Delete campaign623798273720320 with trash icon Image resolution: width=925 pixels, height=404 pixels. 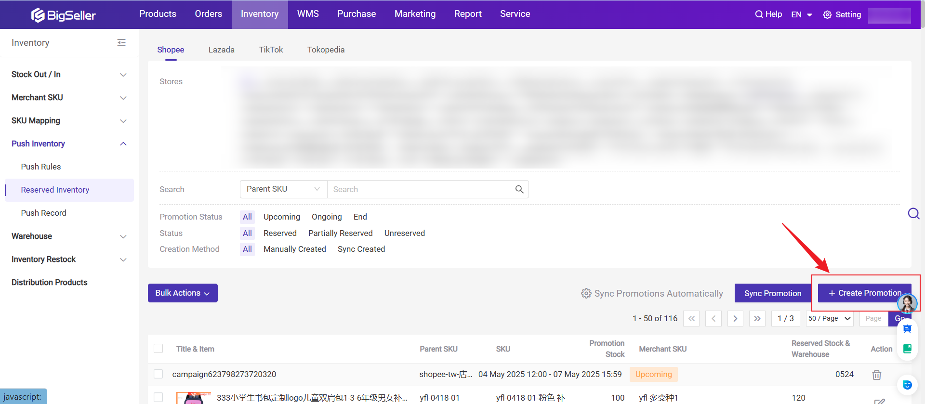[x=877, y=375]
